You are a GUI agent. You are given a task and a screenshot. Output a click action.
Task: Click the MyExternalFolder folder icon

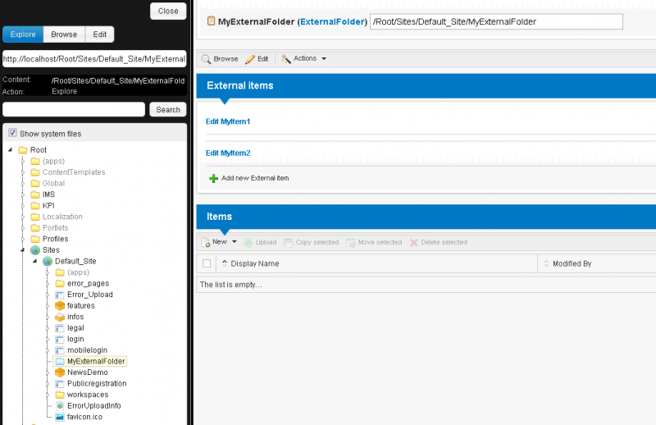60,361
